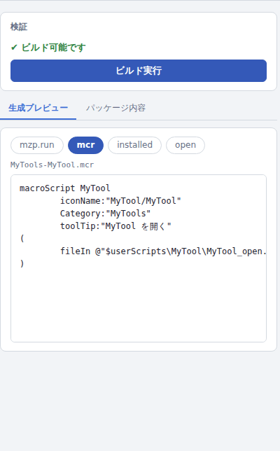The image size is (280, 451).
Task: Show the open preview chip
Action: pos(185,145)
